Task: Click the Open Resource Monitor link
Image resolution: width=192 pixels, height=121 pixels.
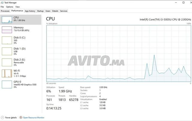Action: 34,118
